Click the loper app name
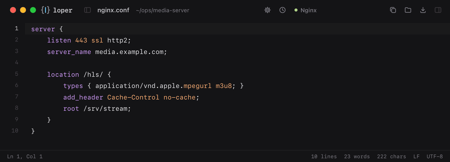450x162 pixels. (63, 10)
